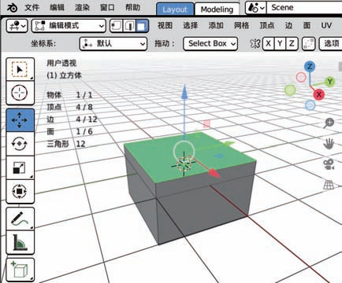Expand the Select Box drag dropdown

tap(210, 43)
